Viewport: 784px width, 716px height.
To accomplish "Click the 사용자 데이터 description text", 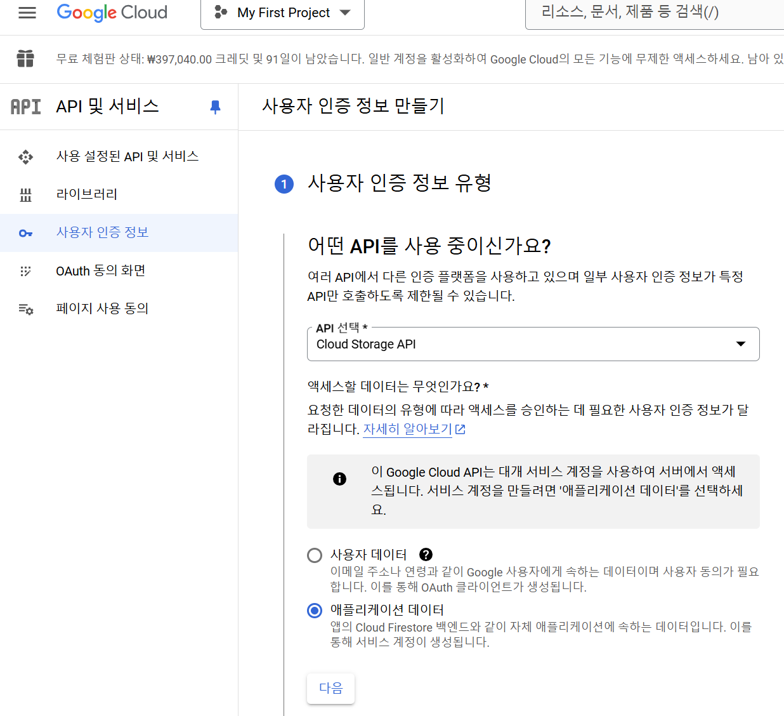I will 544,579.
